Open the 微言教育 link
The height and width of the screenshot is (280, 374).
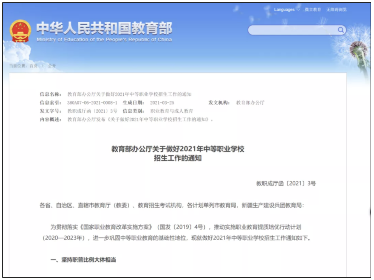(313, 10)
